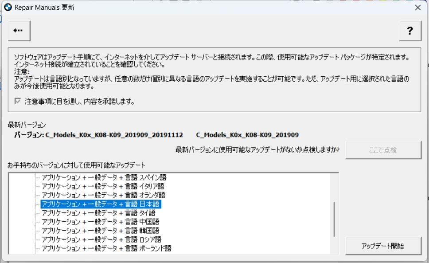Click the BMW logo in title bar
The image size is (429, 263).
[8, 7]
